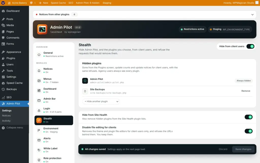Click the Alerts envelope icon
The height and width of the screenshot is (163, 260).
point(39,140)
